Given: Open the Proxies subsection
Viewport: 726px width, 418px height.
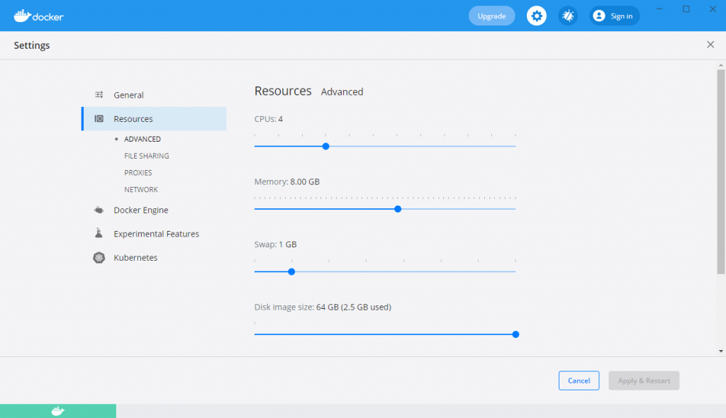Looking at the screenshot, I should (138, 173).
